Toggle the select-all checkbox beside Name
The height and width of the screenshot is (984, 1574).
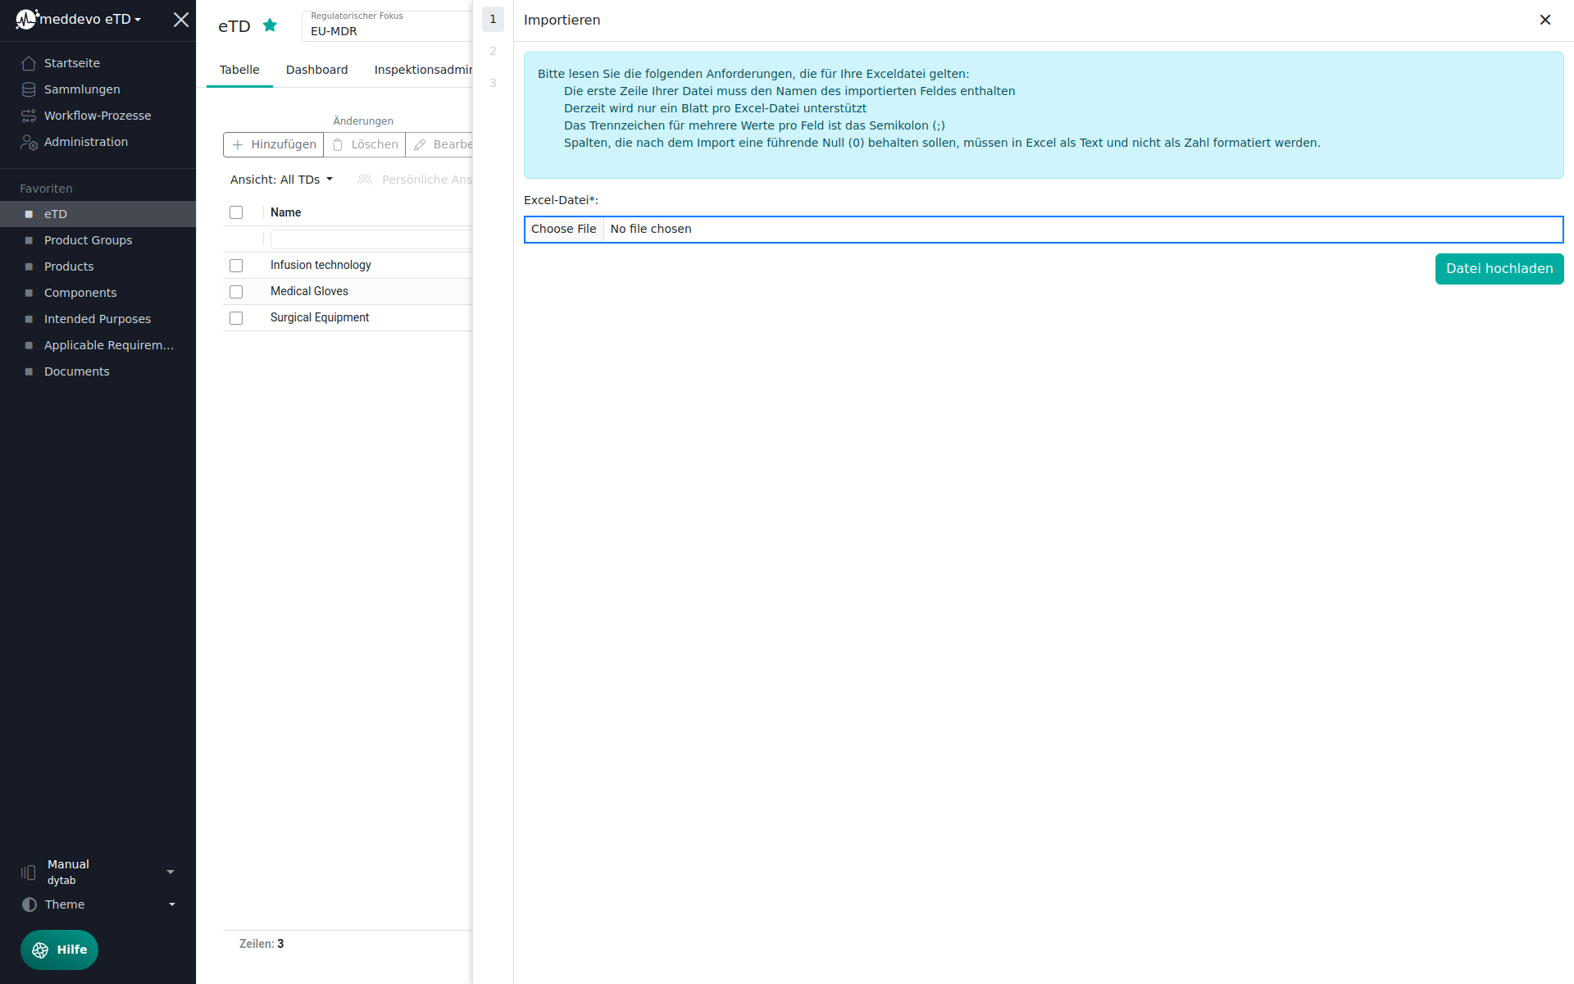pyautogui.click(x=236, y=212)
